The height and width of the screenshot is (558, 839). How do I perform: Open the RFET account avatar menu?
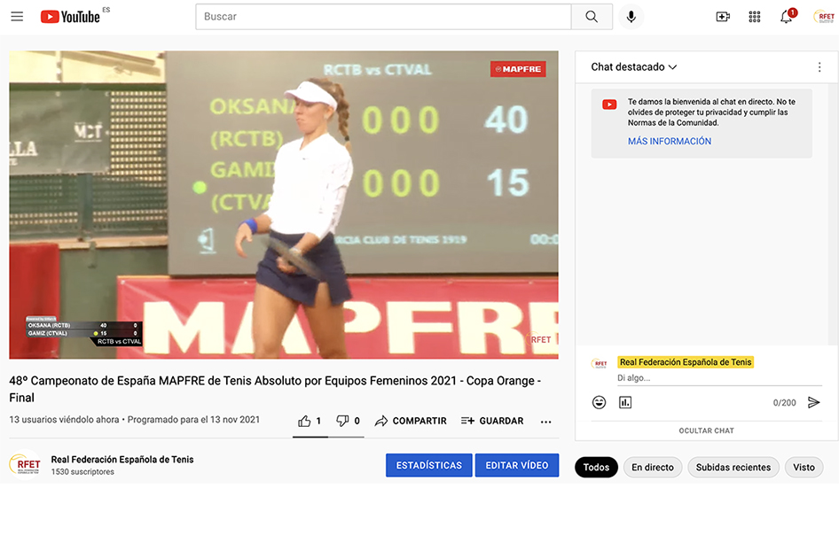(824, 17)
